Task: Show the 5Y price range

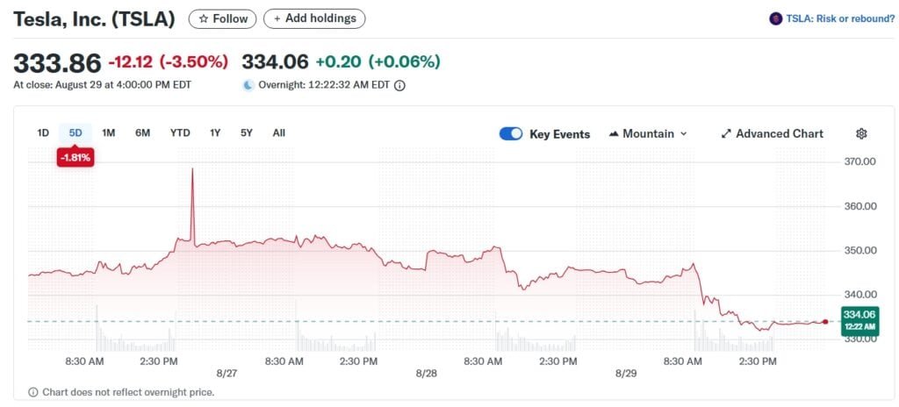Action: (247, 133)
